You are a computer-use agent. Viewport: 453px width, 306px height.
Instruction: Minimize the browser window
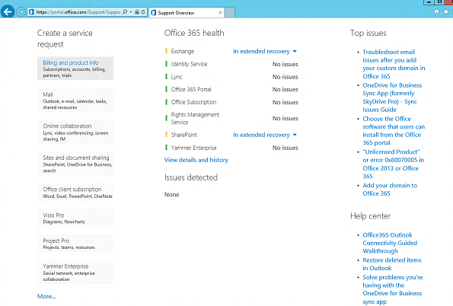429,2
